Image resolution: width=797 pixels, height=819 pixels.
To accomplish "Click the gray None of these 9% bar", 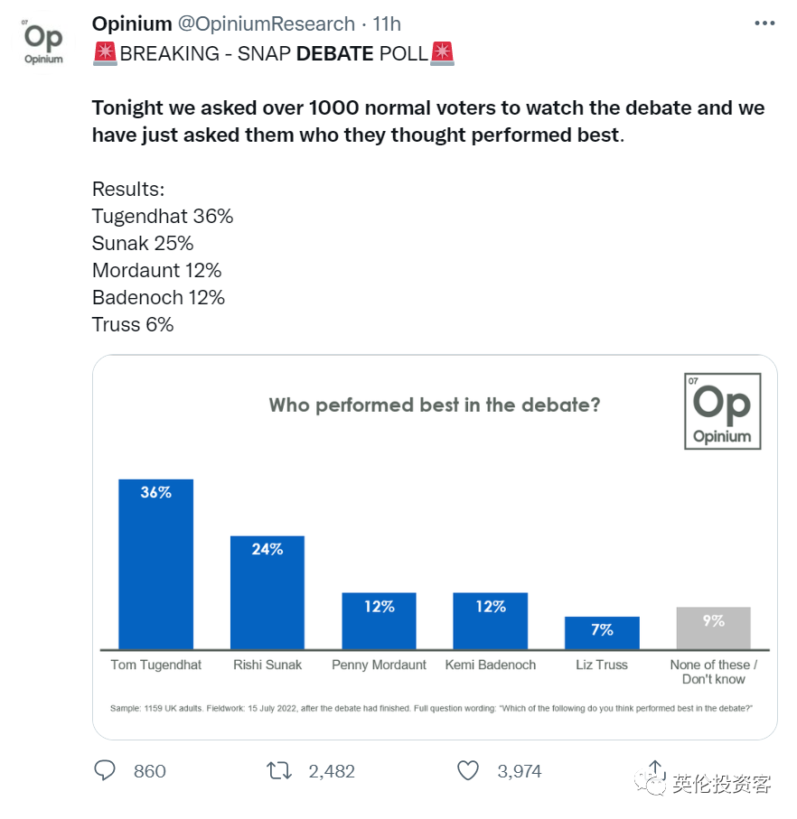I will (x=713, y=628).
